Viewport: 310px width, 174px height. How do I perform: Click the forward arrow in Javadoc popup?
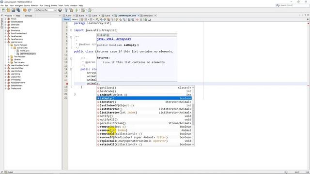pyautogui.click(x=101, y=35)
